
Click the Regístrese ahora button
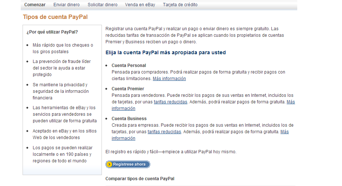[x=128, y=165]
